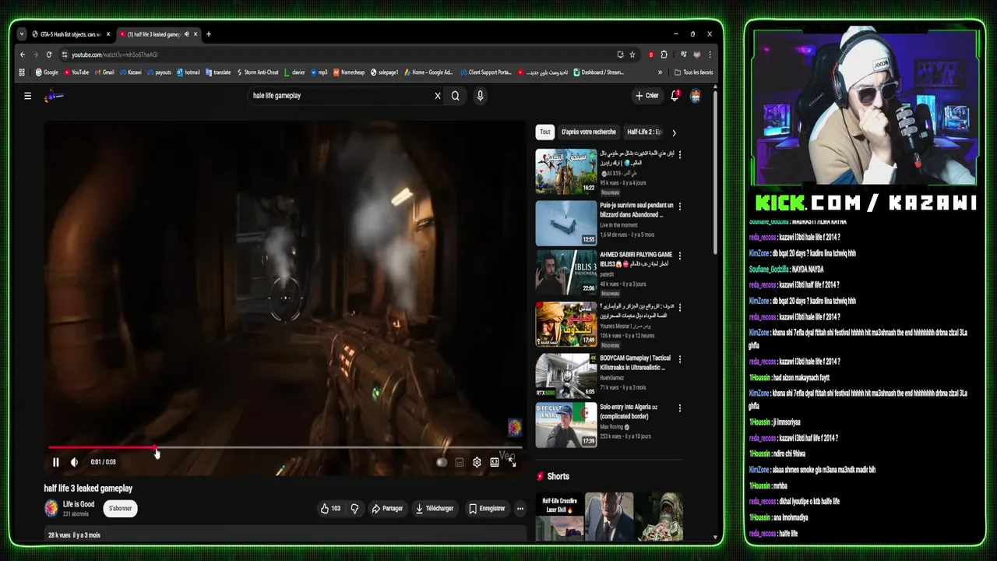Open 'Tous les favoris' bookmarks folder
Screen dimensions: 997x561
694,72
